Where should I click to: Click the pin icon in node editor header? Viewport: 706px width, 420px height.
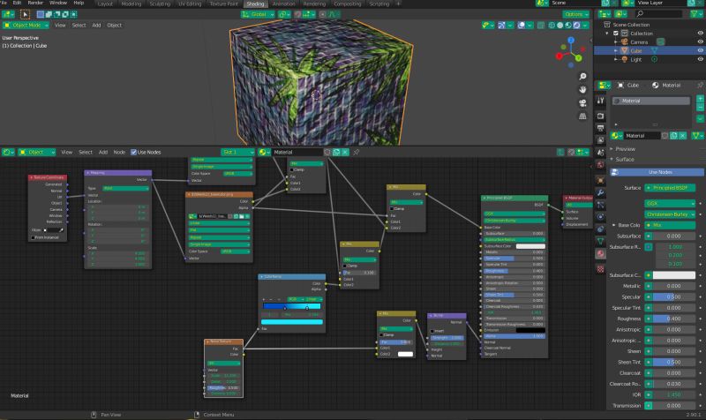(x=357, y=152)
